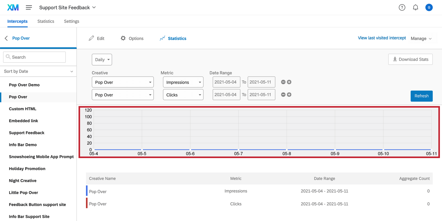442x221 pixels.
Task: Open the Impressions metric dropdown
Action: pyautogui.click(x=183, y=82)
